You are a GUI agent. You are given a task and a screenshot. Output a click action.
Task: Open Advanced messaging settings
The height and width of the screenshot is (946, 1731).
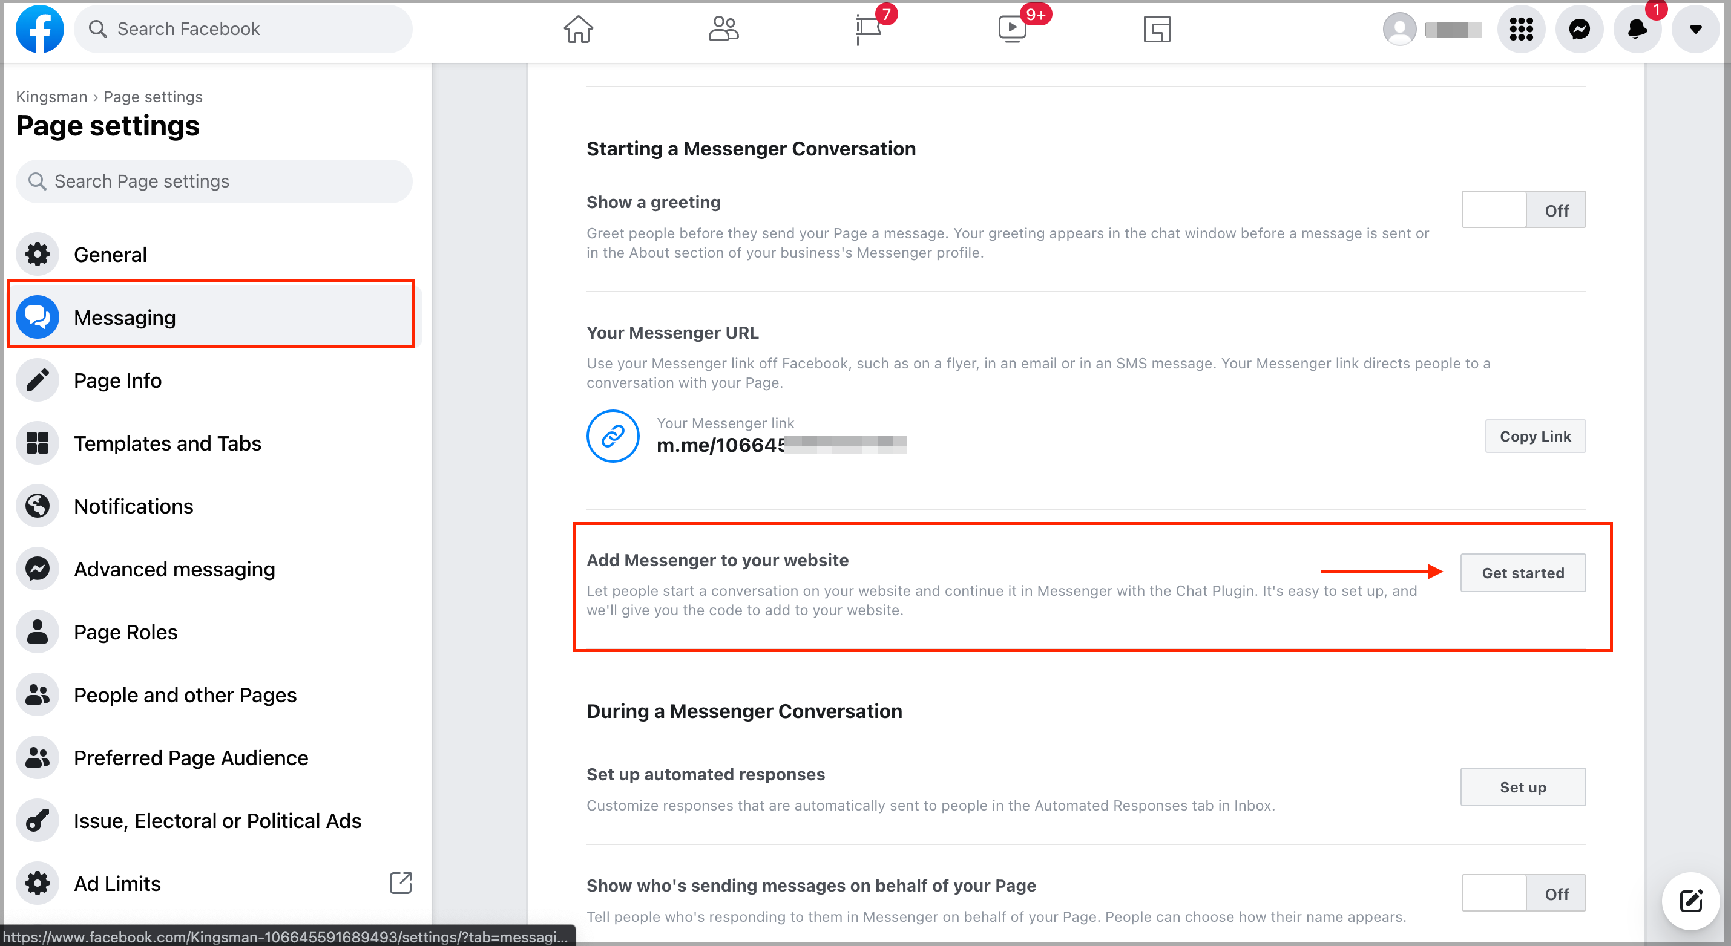175,569
